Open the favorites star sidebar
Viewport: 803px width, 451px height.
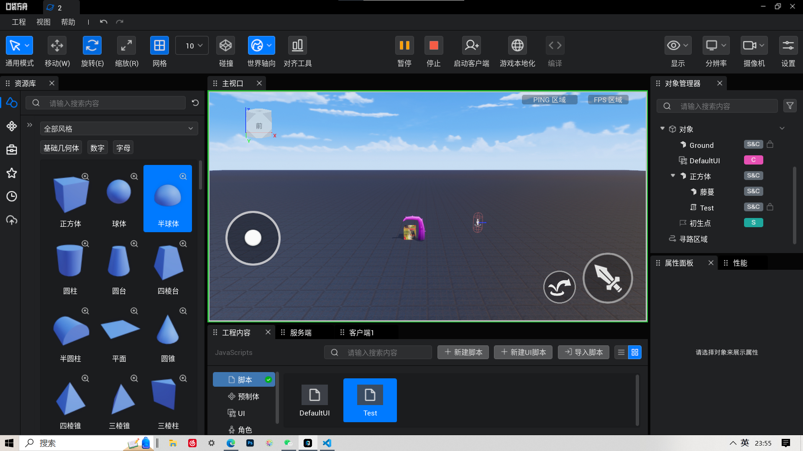pos(12,173)
